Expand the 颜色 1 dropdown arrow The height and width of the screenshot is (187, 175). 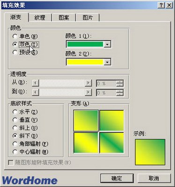point(107,44)
